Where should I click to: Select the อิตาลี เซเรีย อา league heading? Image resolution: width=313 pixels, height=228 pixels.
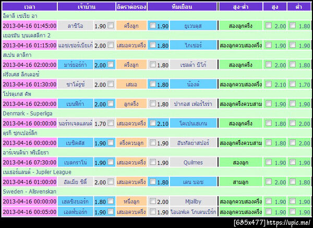point(20,16)
